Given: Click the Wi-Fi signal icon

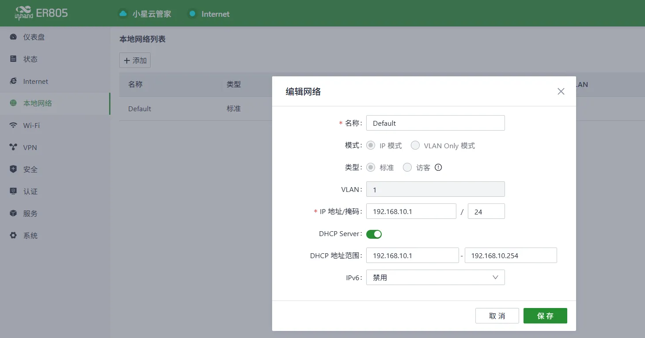Looking at the screenshot, I should point(13,125).
